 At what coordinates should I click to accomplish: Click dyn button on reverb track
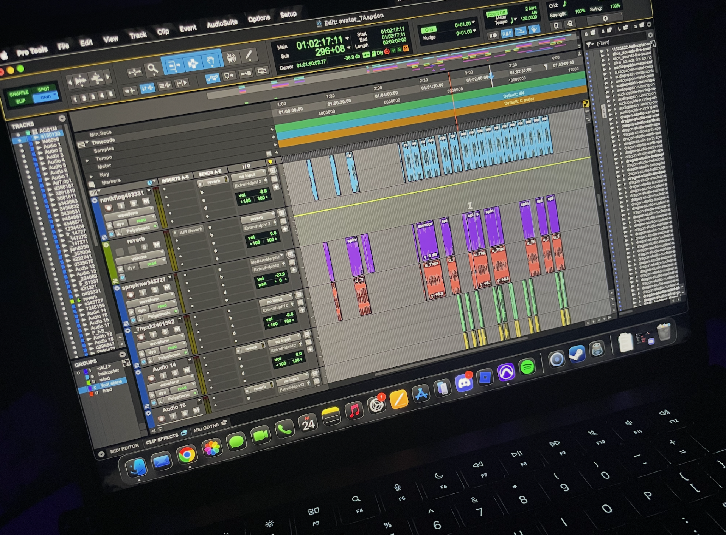(131, 267)
